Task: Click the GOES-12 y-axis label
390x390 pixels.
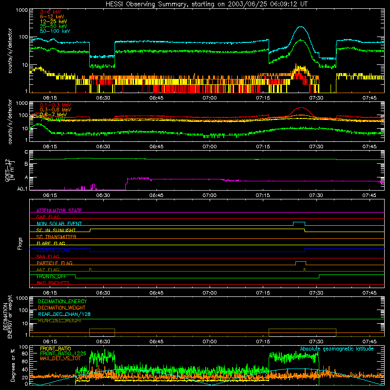Action: pos(10,170)
